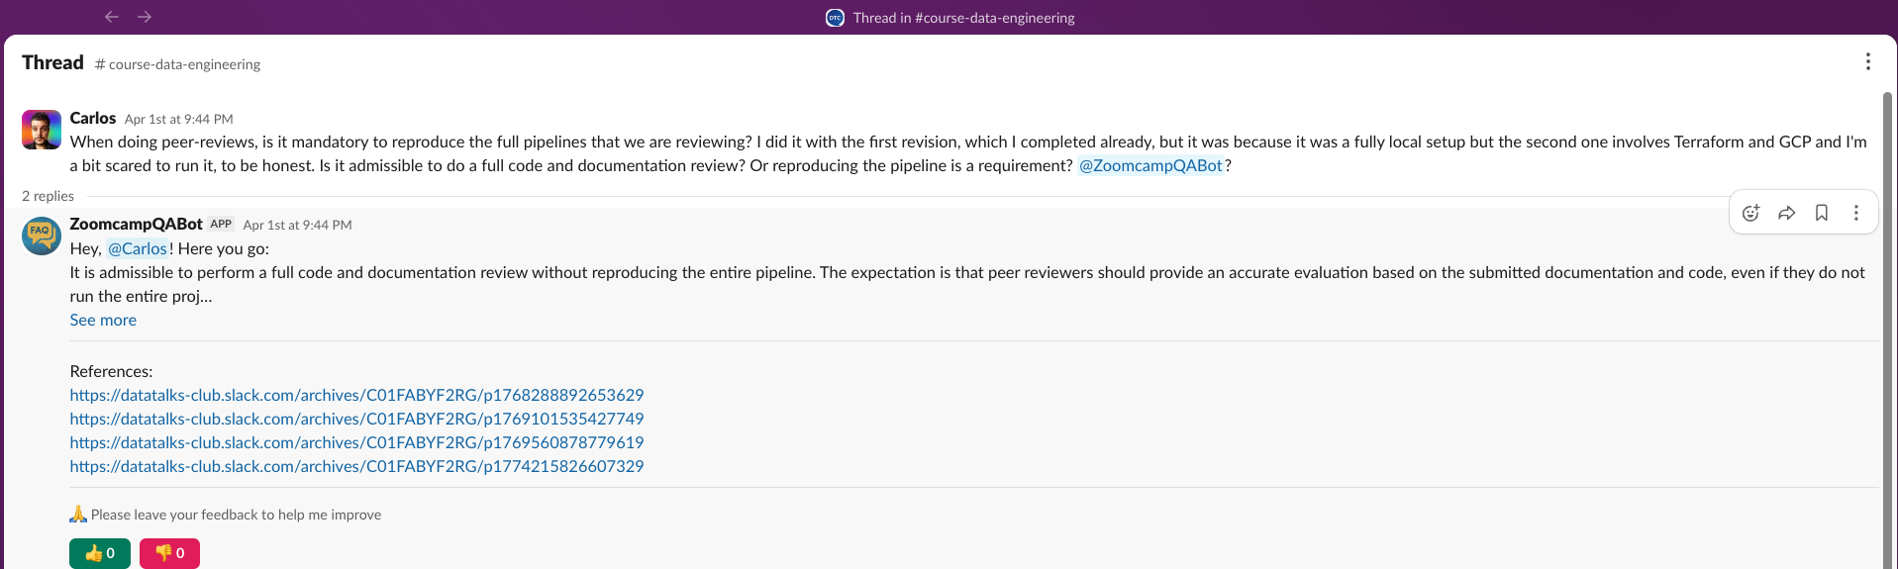Open the thread's three-dot options menu
1898x569 pixels.
tap(1868, 61)
